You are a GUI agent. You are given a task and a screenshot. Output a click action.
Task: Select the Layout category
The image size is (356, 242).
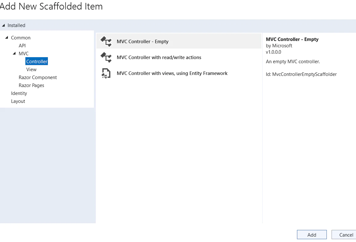click(x=18, y=101)
